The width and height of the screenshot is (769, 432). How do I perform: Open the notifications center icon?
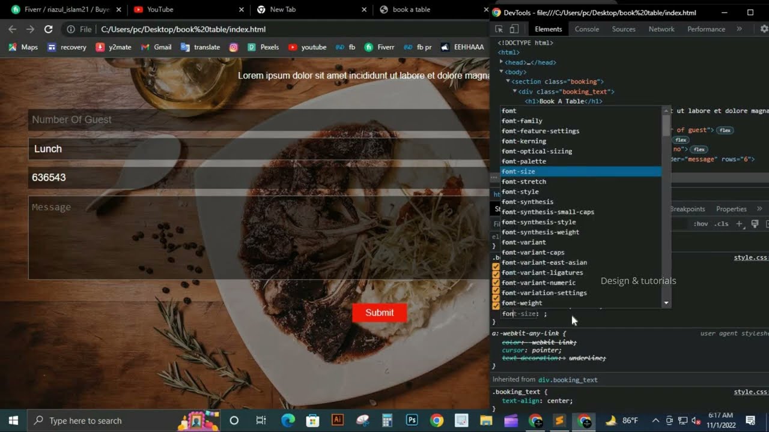tap(750, 421)
